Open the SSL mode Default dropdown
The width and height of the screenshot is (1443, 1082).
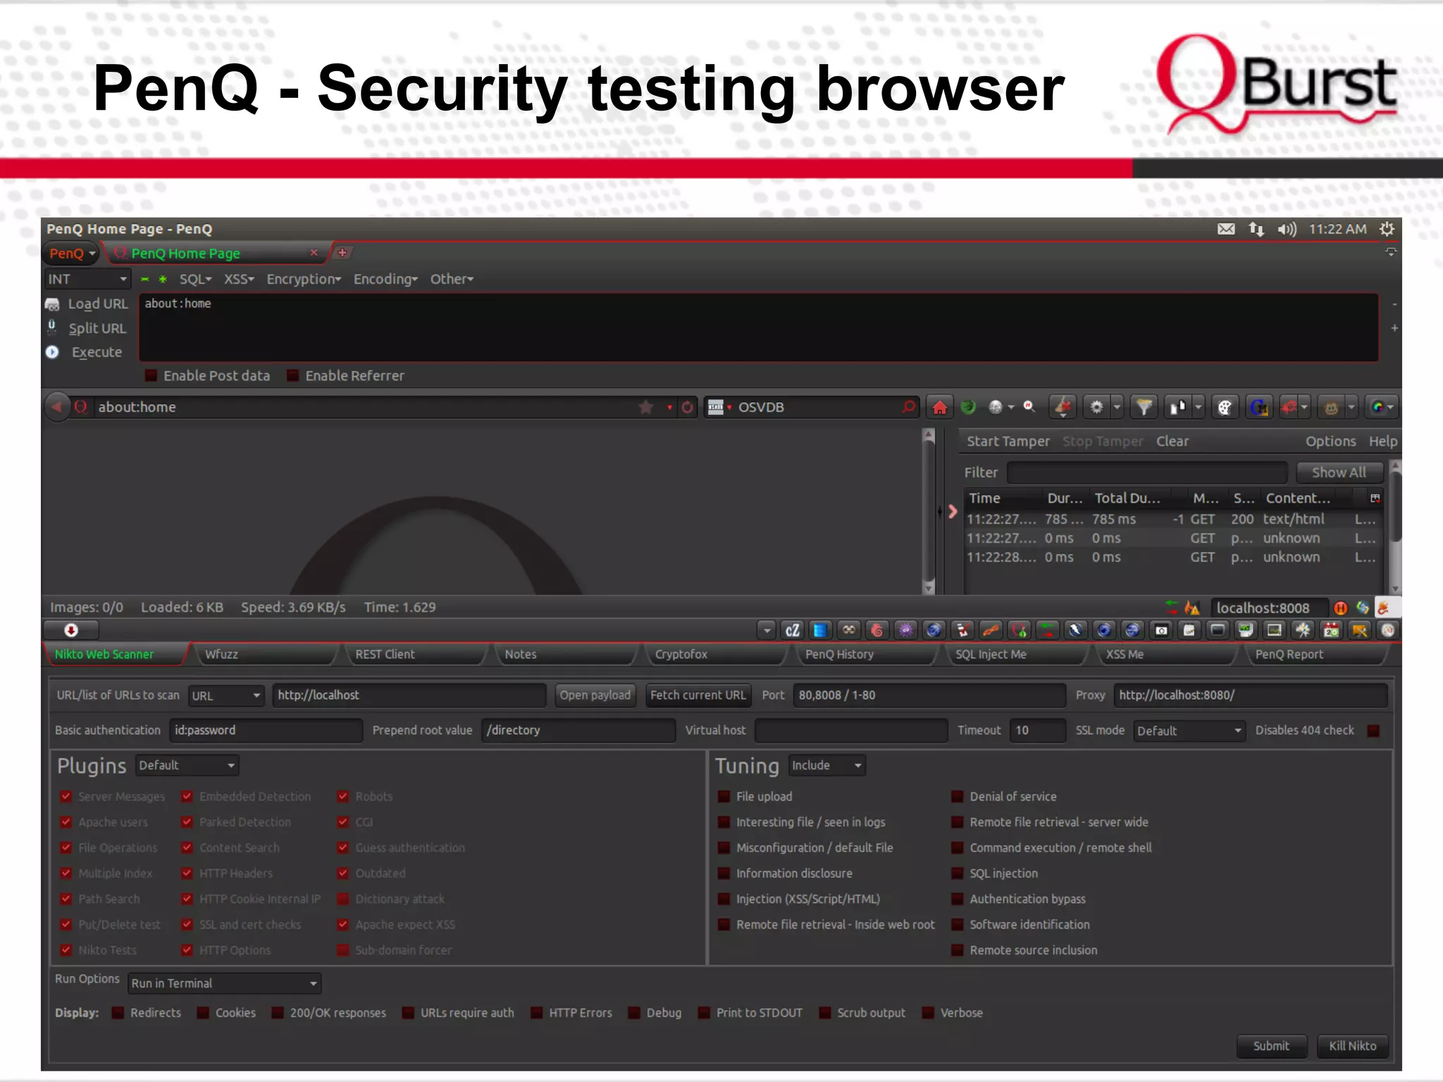[x=1189, y=731]
